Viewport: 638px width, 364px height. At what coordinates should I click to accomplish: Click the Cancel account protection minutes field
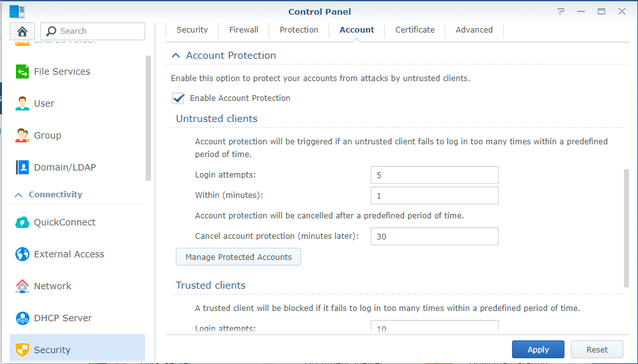click(434, 236)
